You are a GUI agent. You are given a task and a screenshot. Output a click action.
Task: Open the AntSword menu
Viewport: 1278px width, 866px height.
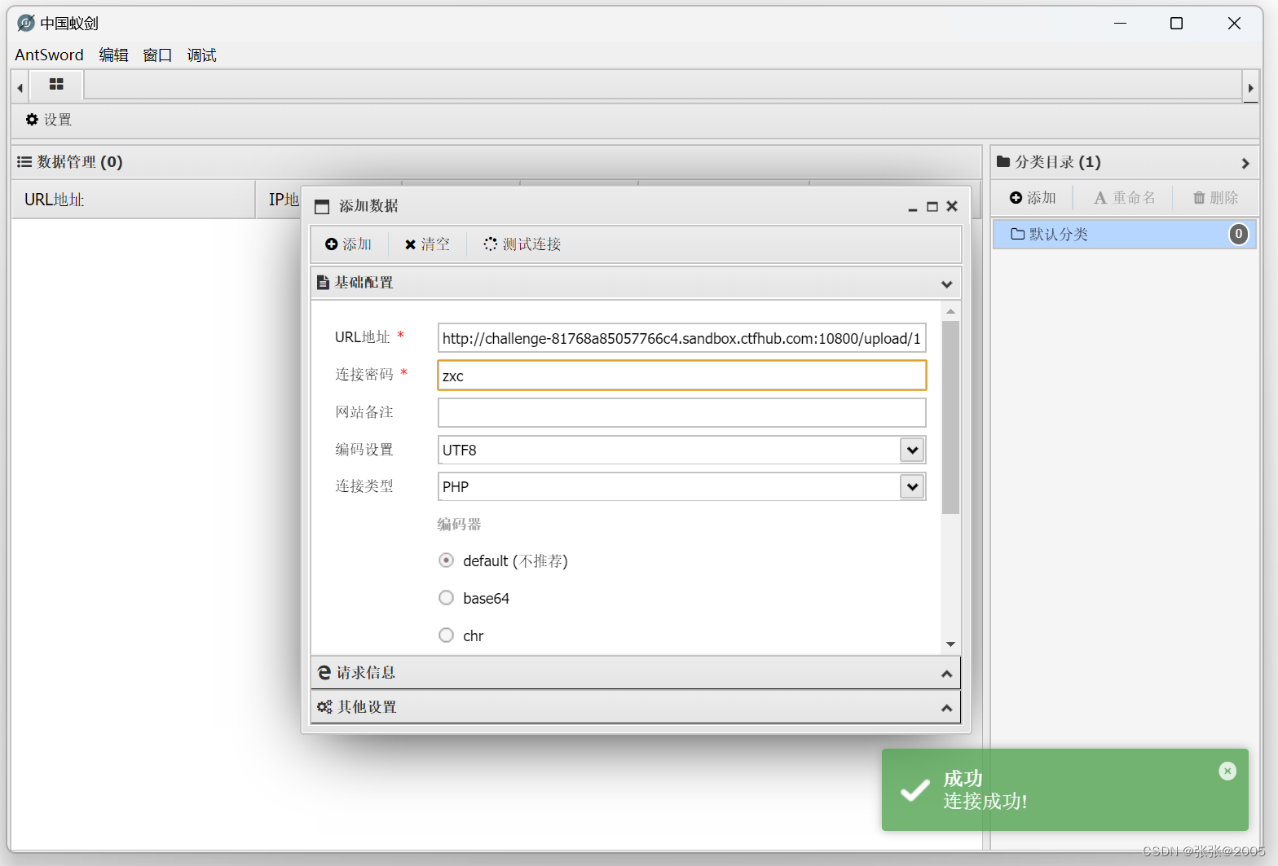point(49,55)
